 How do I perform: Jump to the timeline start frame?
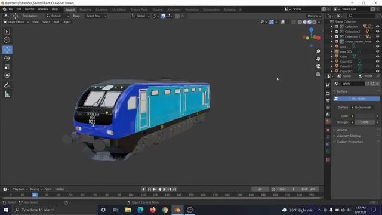(x=149, y=189)
